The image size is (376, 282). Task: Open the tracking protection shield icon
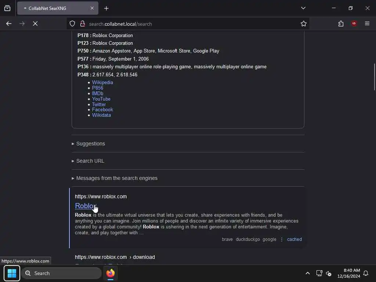[x=72, y=24]
